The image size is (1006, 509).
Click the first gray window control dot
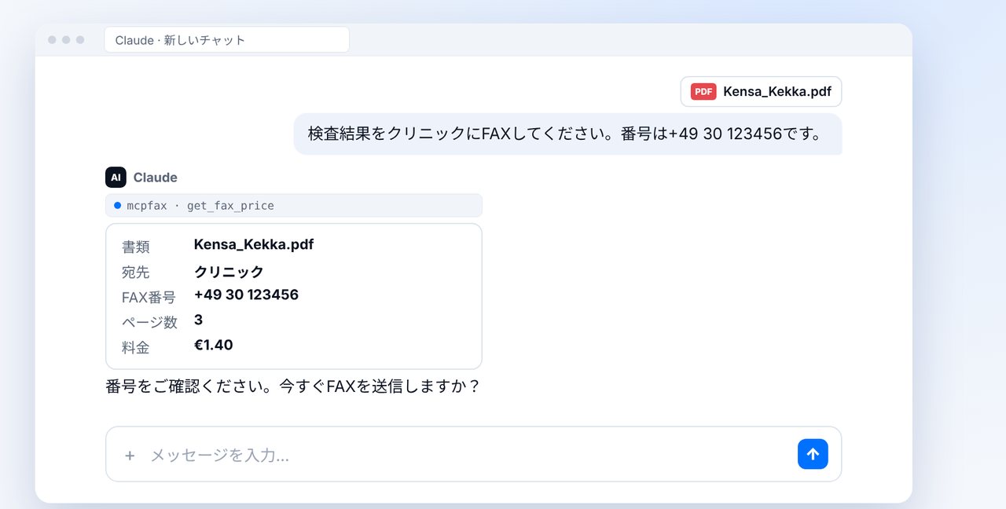52,40
